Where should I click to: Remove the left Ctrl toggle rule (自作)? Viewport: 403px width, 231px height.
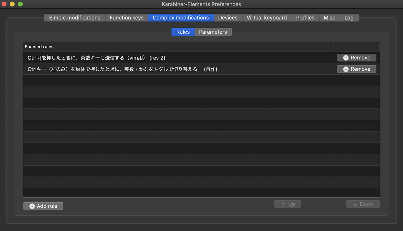pyautogui.click(x=357, y=69)
